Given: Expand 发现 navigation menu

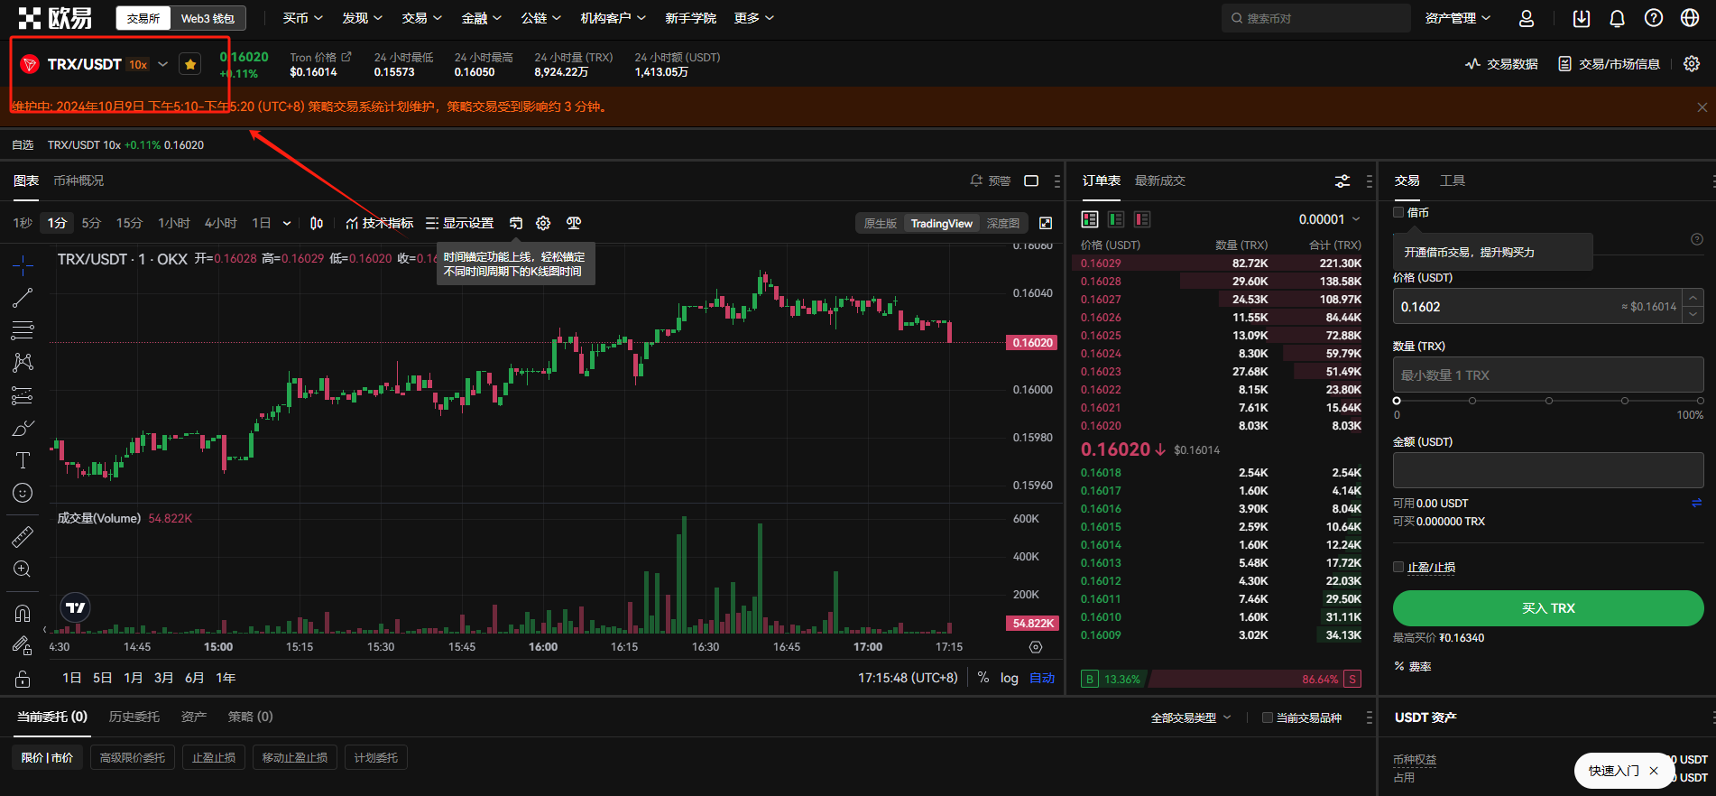Looking at the screenshot, I should click(x=363, y=18).
